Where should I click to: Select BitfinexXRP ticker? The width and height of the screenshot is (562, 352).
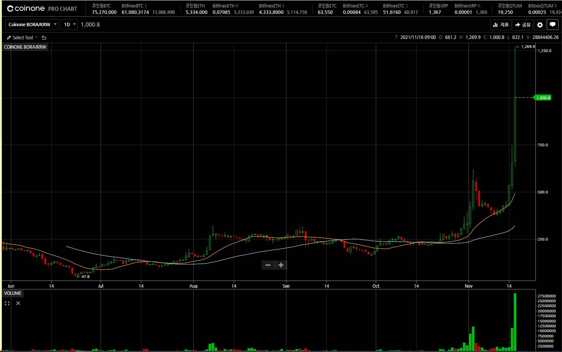pyautogui.click(x=471, y=9)
